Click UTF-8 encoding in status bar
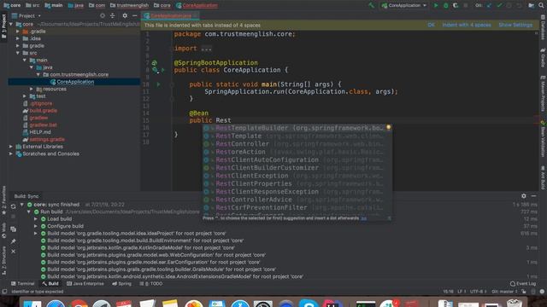The image size is (547, 307). click(x=478, y=292)
